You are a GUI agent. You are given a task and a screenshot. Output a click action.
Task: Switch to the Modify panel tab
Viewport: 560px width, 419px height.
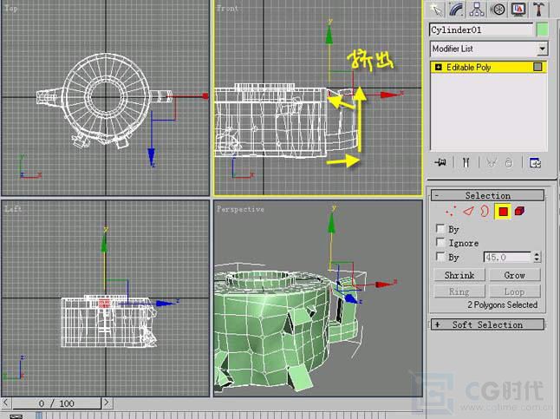(x=456, y=9)
